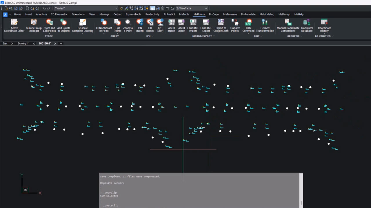Open Helmert Transformation tool
The height and width of the screenshot is (208, 371).
click(265, 25)
